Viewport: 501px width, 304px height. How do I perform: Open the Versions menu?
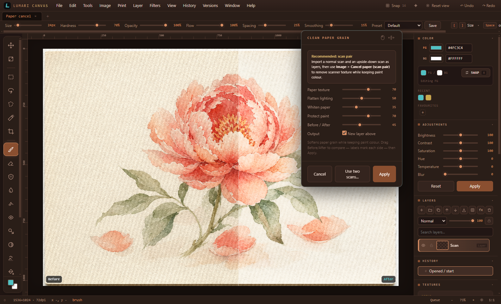(210, 6)
